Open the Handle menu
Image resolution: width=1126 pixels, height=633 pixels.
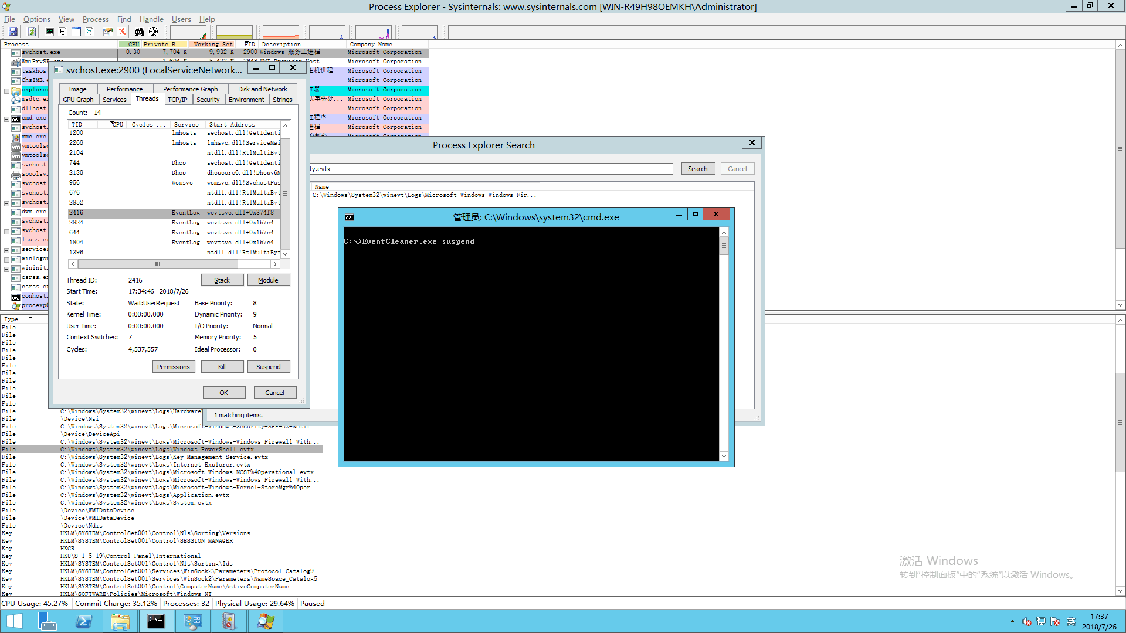tap(151, 19)
